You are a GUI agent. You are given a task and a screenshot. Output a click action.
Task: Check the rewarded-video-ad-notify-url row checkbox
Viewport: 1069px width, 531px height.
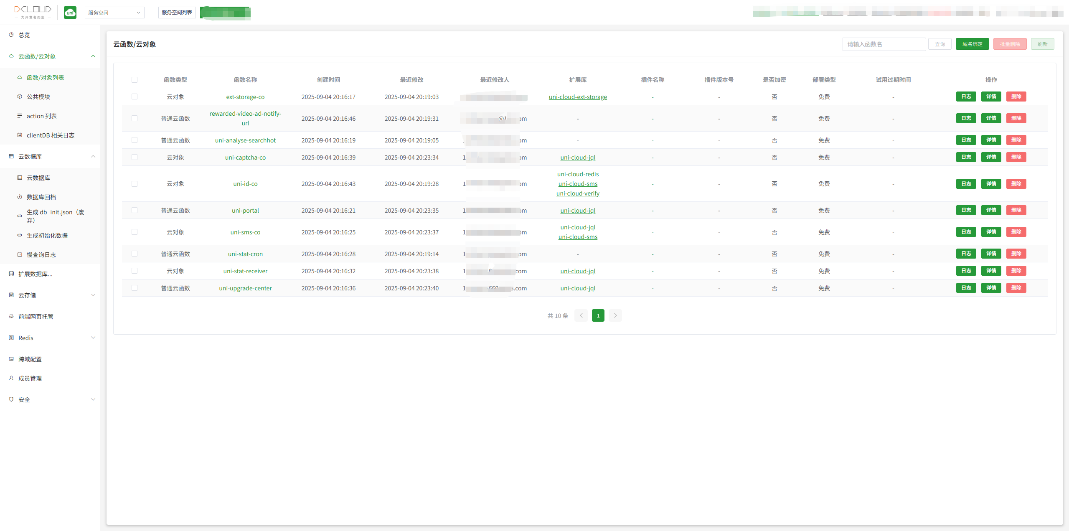[x=135, y=118]
